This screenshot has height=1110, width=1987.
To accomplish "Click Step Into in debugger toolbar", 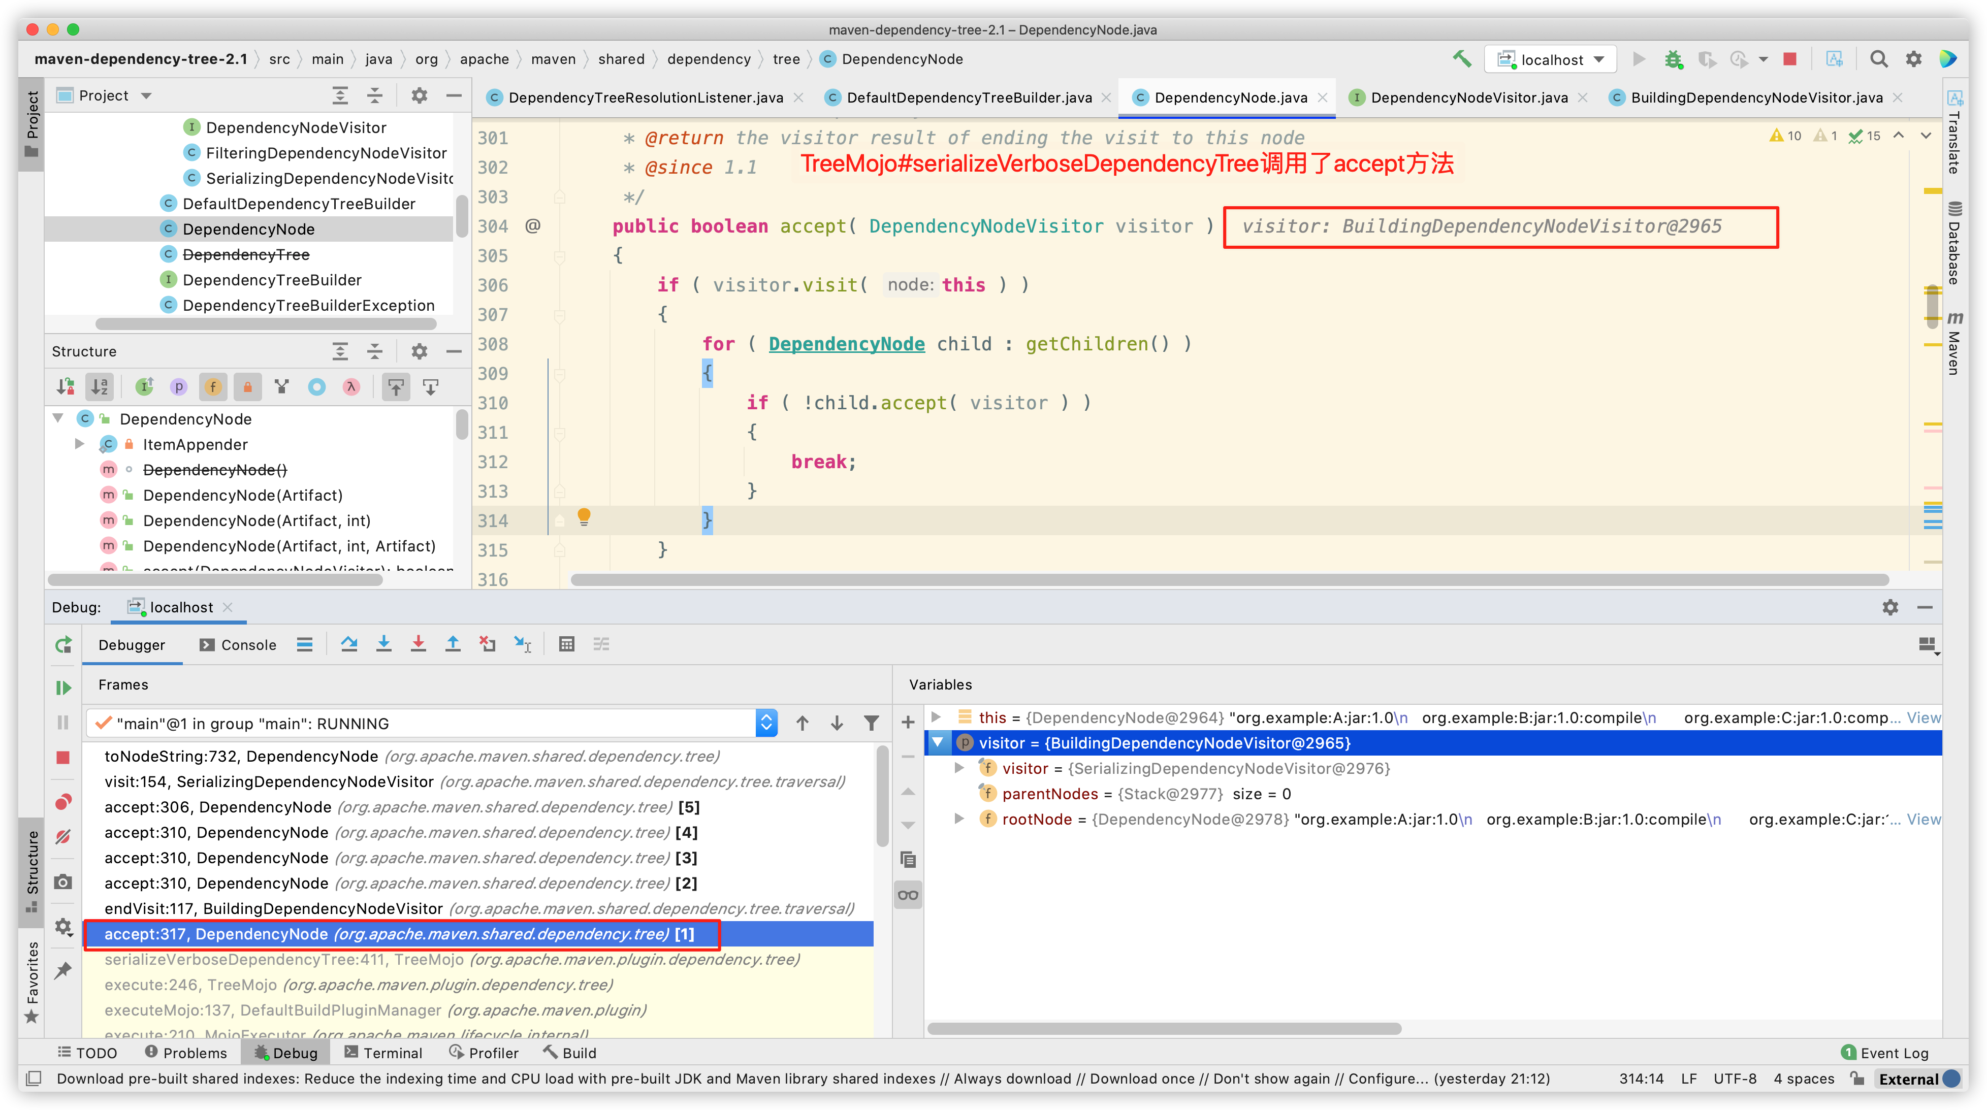I will pyautogui.click(x=383, y=644).
